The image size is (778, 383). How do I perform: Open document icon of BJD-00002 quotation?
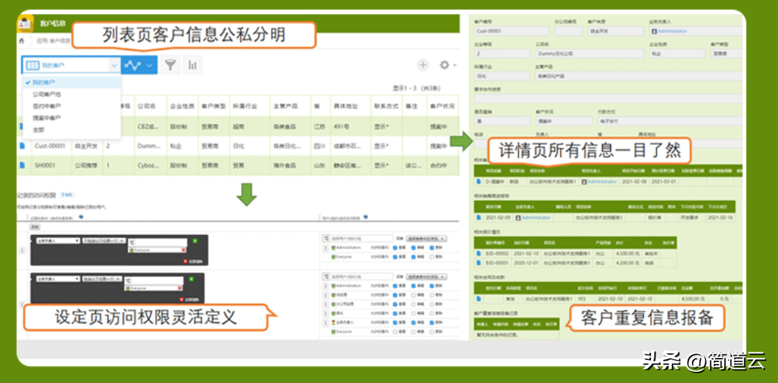tap(478, 254)
